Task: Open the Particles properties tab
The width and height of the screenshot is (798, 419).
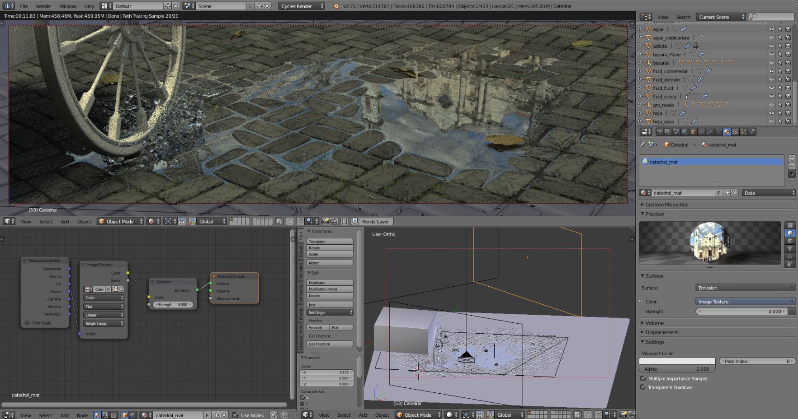Action: [744, 132]
